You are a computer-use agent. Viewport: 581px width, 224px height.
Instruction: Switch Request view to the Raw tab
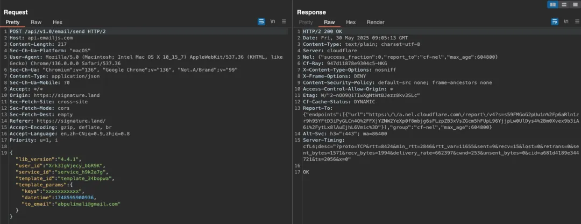click(36, 22)
